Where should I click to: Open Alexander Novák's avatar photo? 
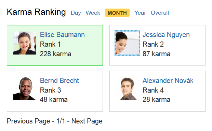click(127, 89)
